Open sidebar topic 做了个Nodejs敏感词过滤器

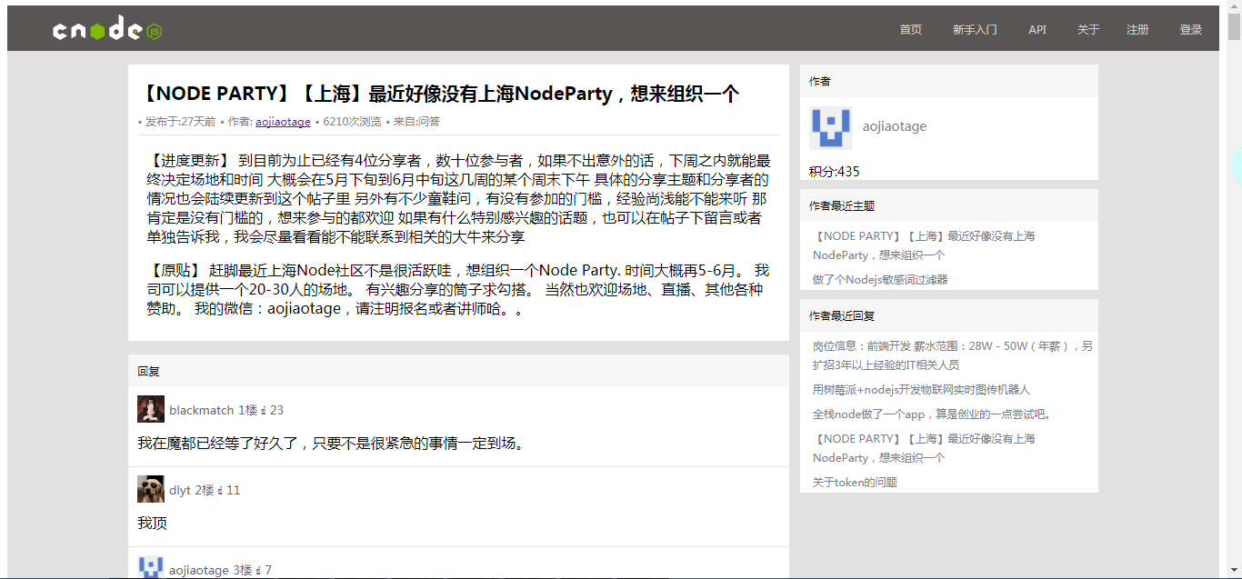tap(880, 279)
